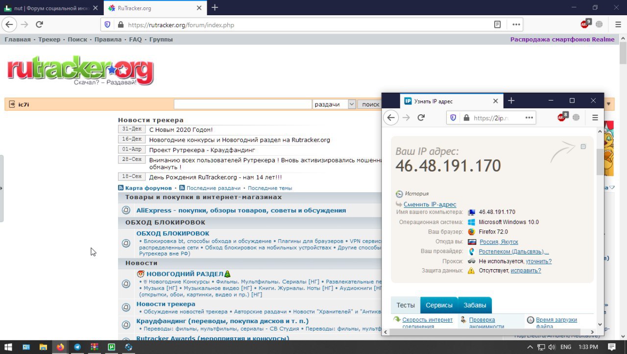Click globe extension icon in 2ip window
Screen dimensions: 627x354
tap(576, 118)
